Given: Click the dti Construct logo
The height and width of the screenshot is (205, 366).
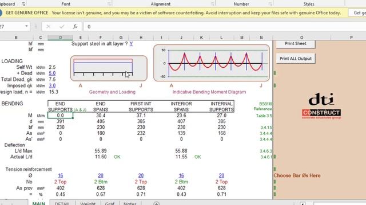Looking at the screenshot, I should coord(321,106).
